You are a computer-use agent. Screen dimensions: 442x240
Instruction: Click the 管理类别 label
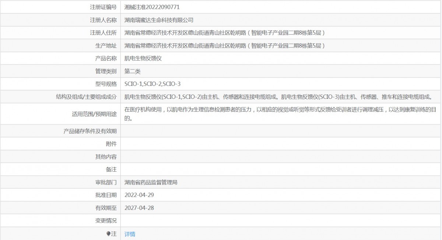tap(106, 71)
